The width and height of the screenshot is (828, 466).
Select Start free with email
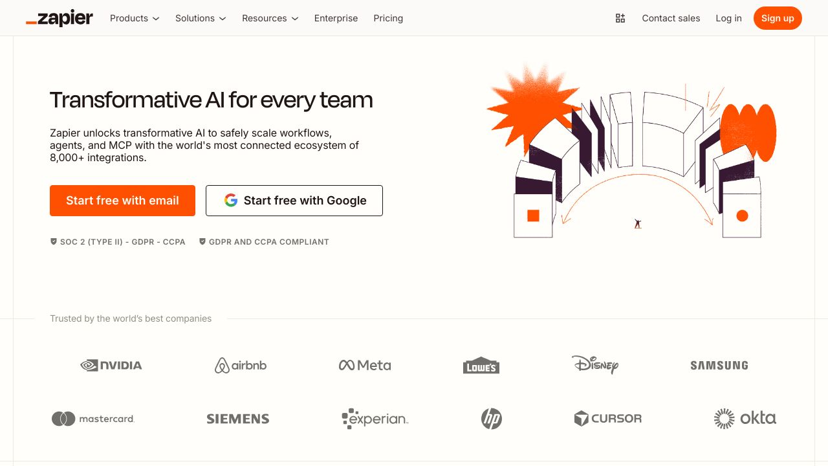122,201
